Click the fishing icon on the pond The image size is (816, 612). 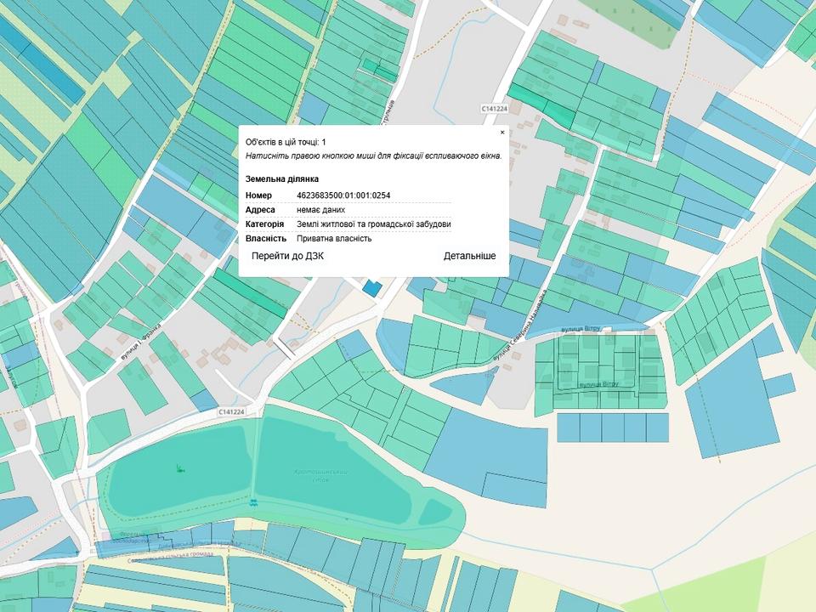(179, 467)
